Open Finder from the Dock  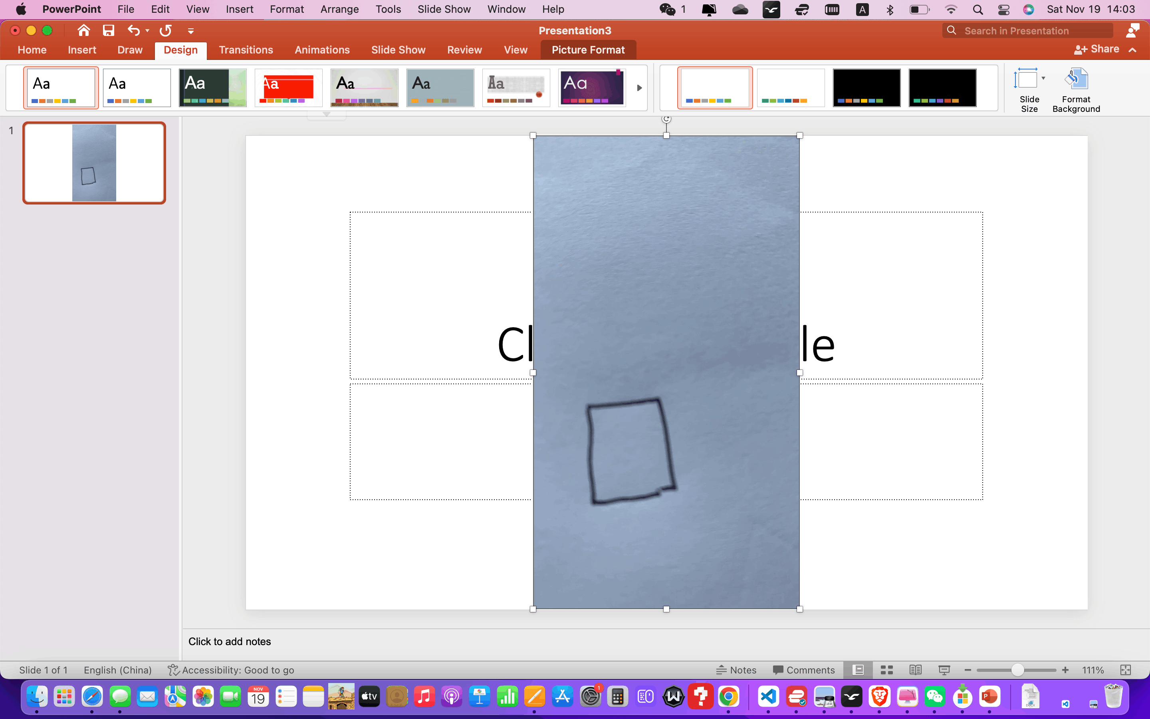click(x=37, y=697)
